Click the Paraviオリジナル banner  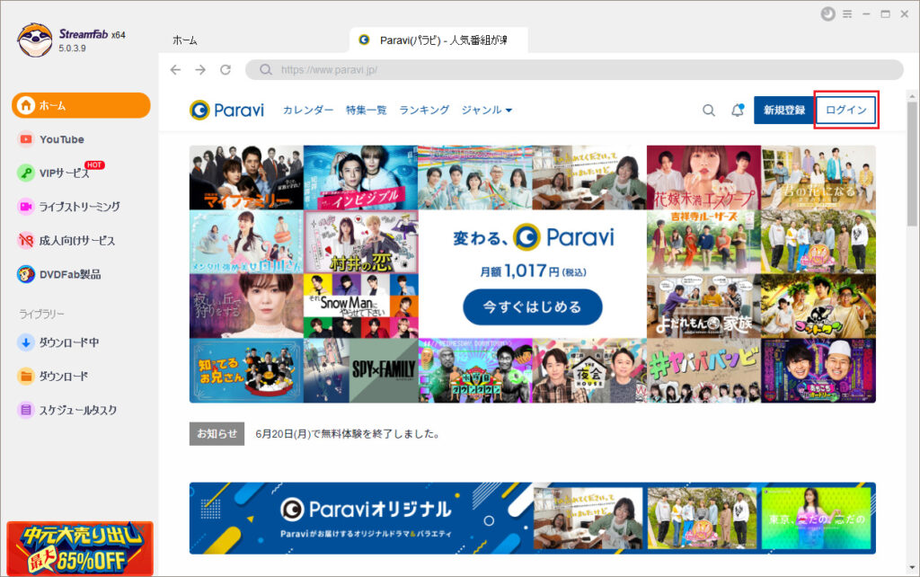[x=532, y=519]
